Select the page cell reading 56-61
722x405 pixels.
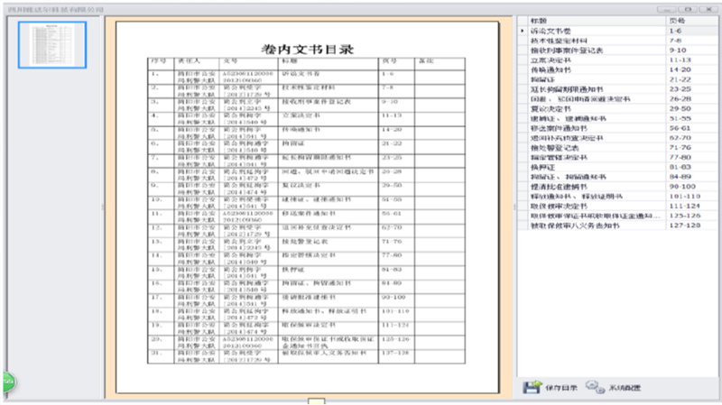pyautogui.click(x=691, y=128)
